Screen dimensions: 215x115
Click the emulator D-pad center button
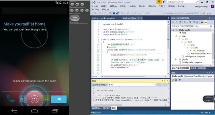coord(75,18)
